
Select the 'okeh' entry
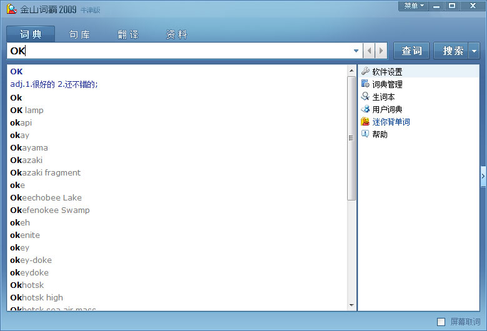(x=20, y=222)
